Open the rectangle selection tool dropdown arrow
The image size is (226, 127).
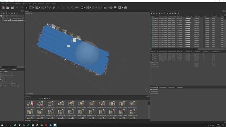coord(34,8)
